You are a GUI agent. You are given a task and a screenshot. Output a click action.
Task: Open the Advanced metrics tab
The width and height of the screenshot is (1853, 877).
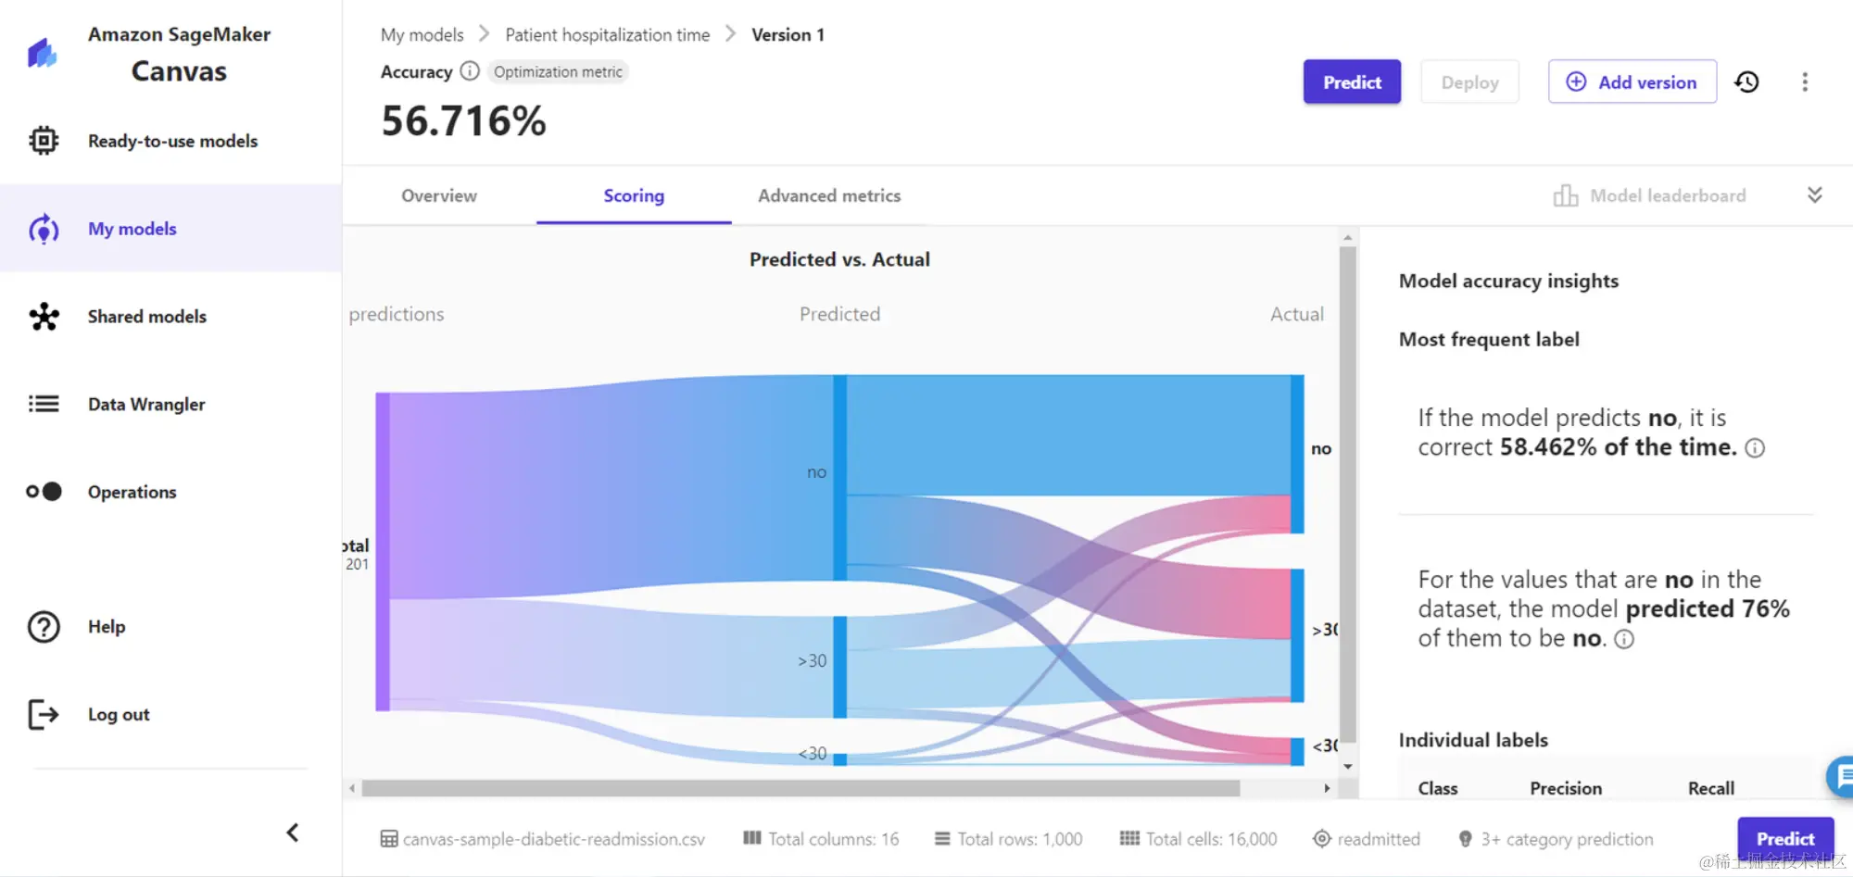[x=829, y=195]
